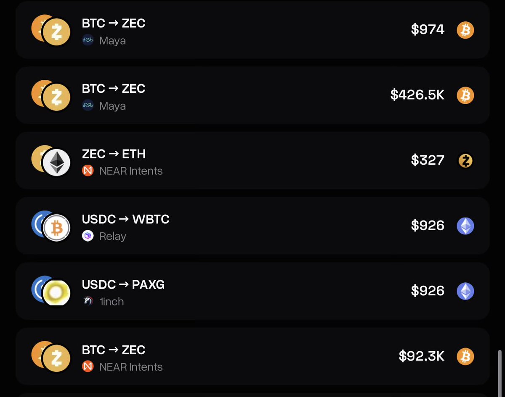
Task: Select the $426.5K swap amount
Action: (x=417, y=95)
